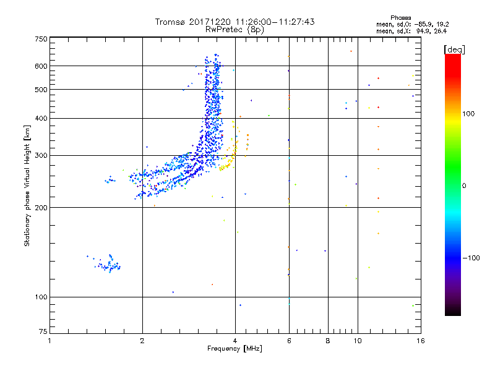Click the y-axis tick label '500'
Viewport: 495px width, 371px height.
coord(41,90)
